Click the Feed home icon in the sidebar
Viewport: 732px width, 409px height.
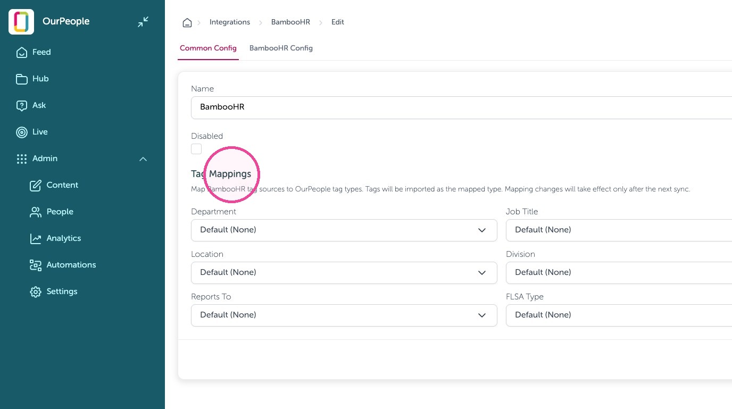tap(22, 52)
